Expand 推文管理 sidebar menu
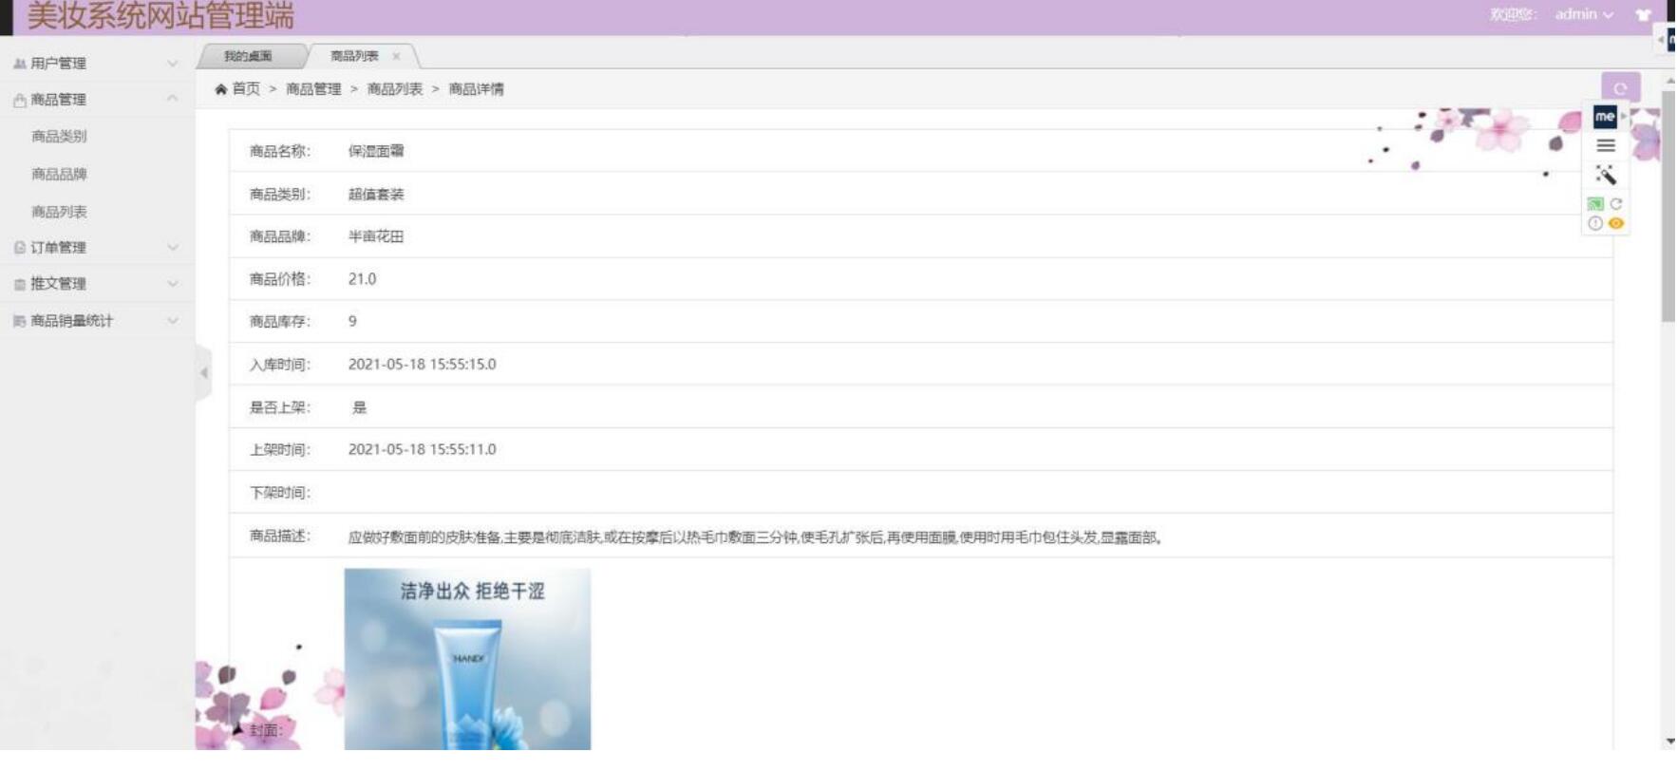The width and height of the screenshot is (1677, 771). (97, 284)
